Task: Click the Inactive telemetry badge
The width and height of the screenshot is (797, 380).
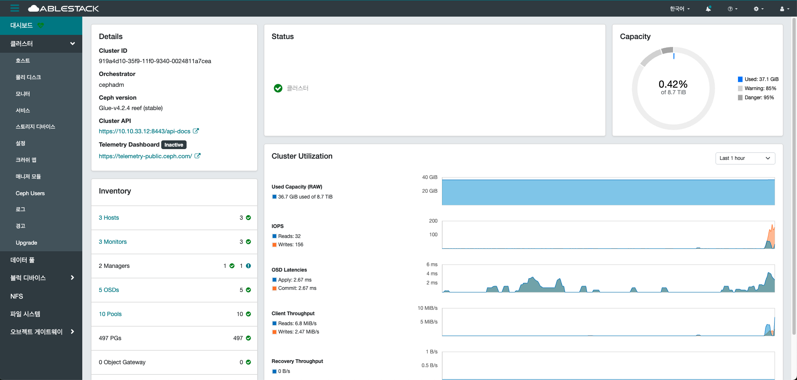Action: tap(174, 145)
